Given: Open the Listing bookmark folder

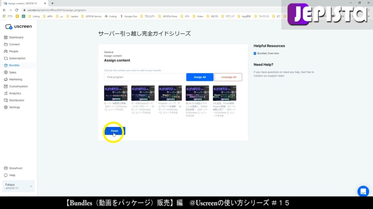Looking at the screenshot, I should (x=34, y=16).
